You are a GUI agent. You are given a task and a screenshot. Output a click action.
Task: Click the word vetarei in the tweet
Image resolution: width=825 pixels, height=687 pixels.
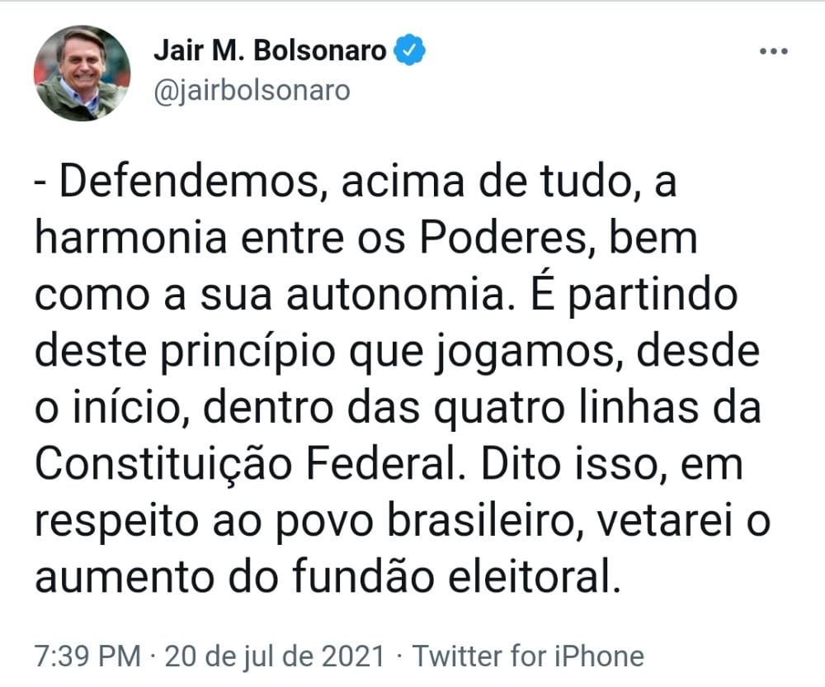pyautogui.click(x=666, y=522)
